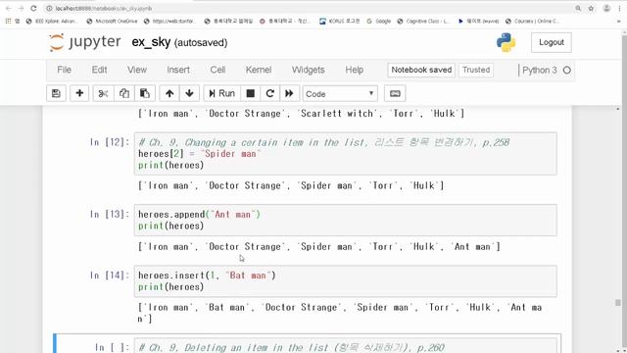Click the (autosaved) checkpoint status text
The width and height of the screenshot is (627, 353).
click(201, 43)
